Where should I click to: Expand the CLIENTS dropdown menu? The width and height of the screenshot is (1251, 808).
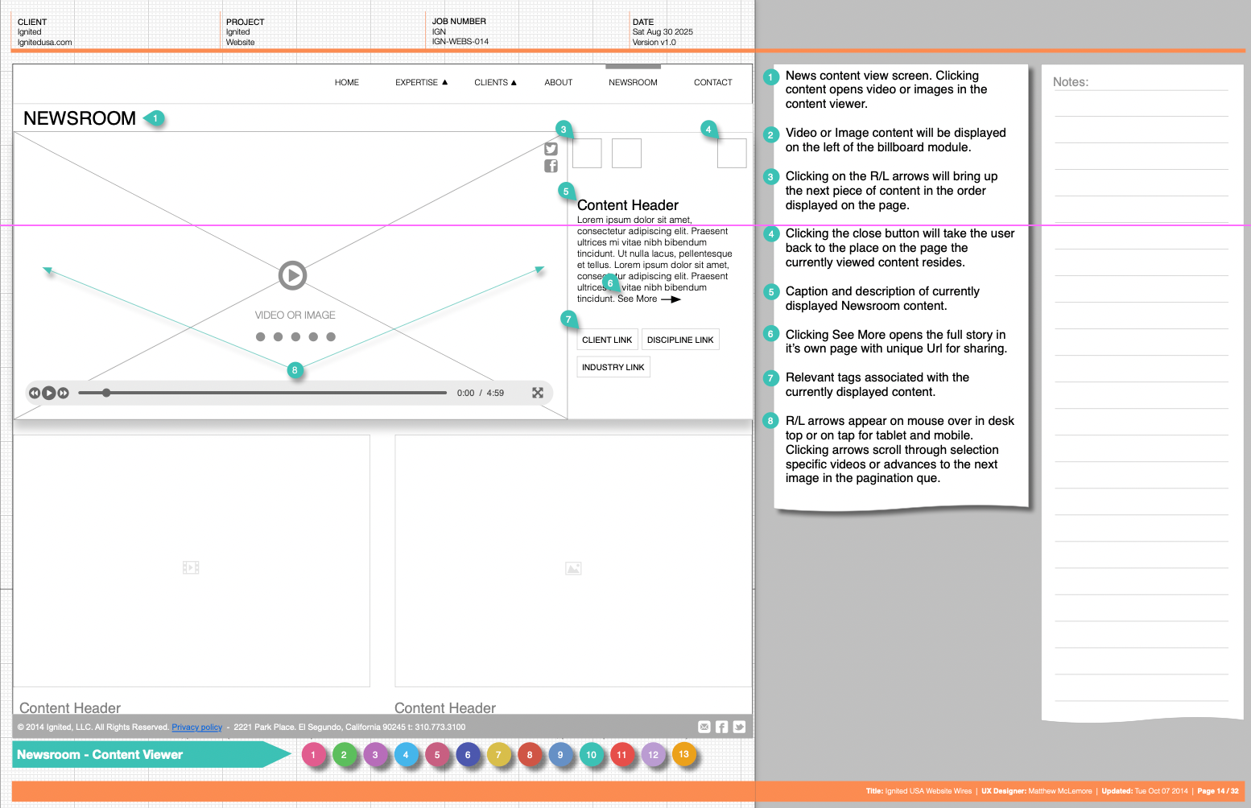click(495, 82)
